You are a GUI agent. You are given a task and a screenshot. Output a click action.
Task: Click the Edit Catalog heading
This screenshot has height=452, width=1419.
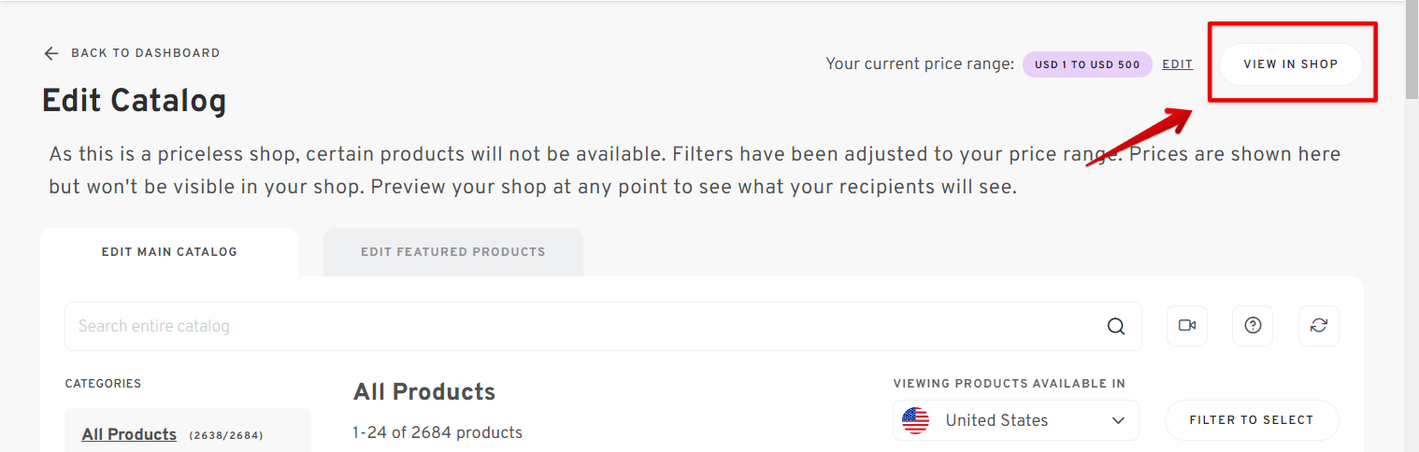pos(135,101)
